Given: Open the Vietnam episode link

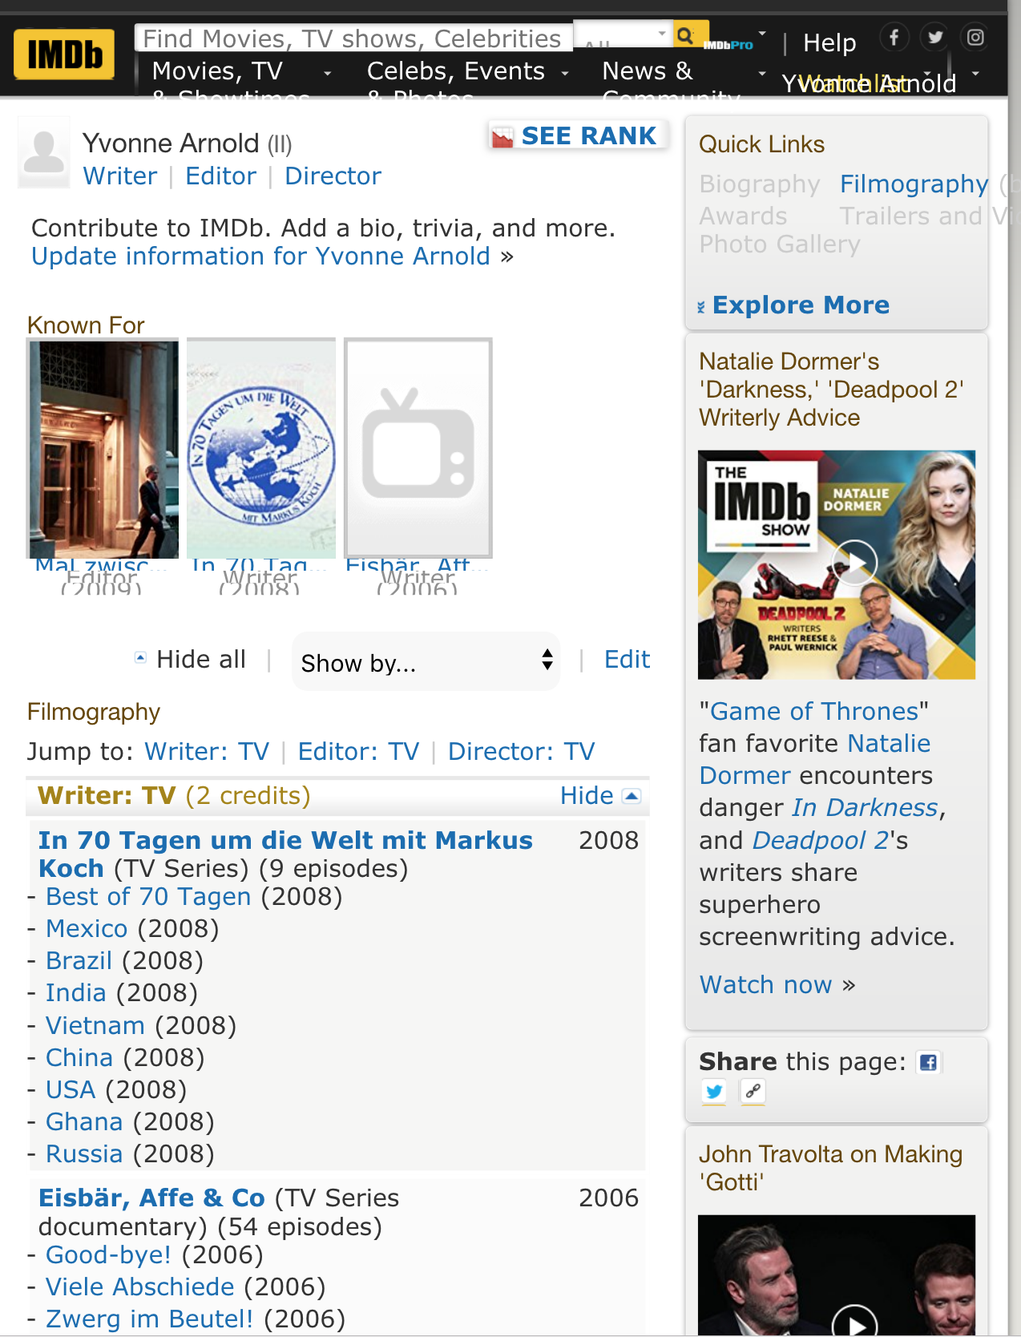Looking at the screenshot, I should point(95,1026).
